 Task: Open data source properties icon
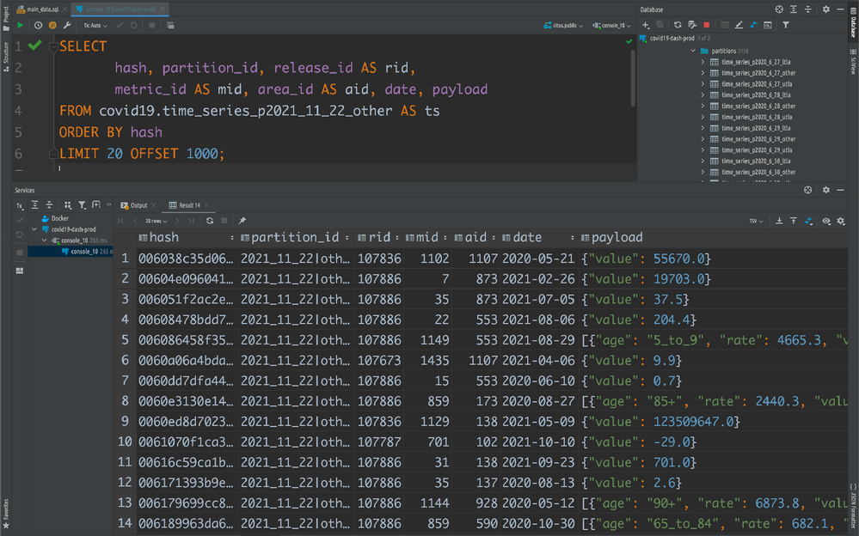[692, 25]
